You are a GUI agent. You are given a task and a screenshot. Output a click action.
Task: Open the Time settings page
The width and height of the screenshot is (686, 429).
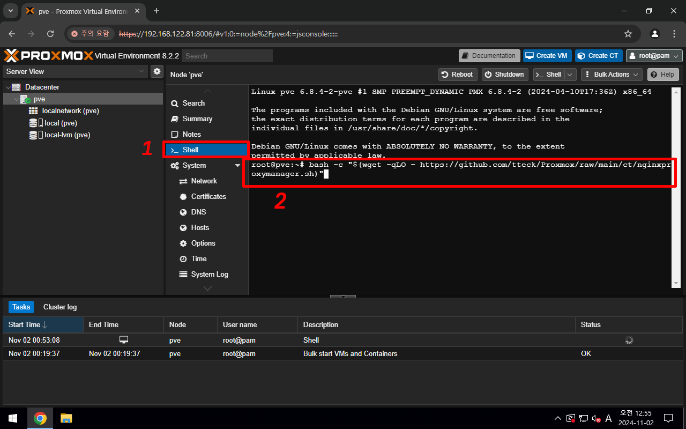click(x=198, y=258)
